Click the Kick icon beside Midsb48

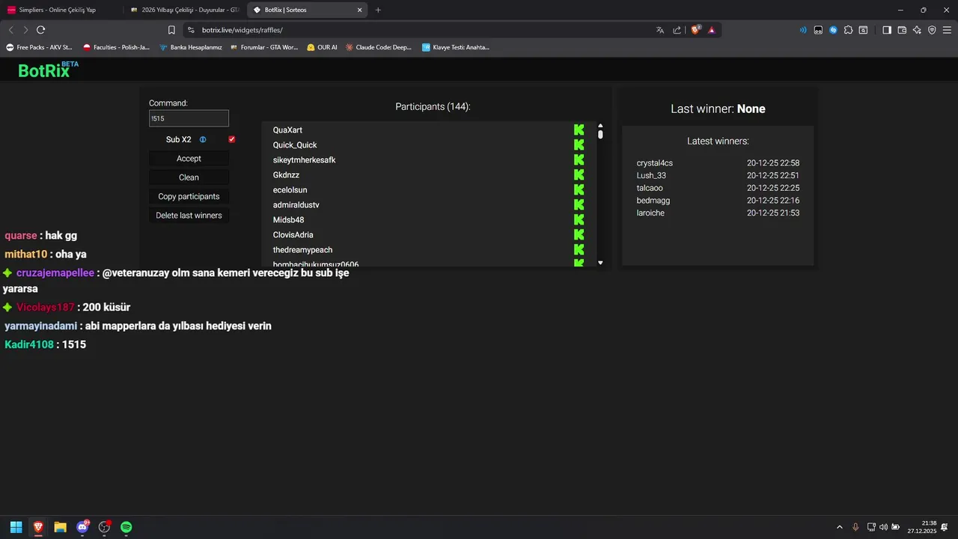(579, 220)
